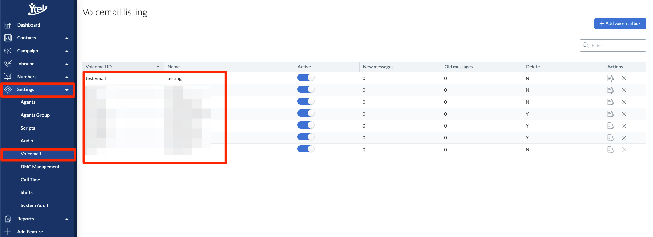The image size is (653, 237).
Task: Click the Voicemail listing heading
Action: click(115, 12)
